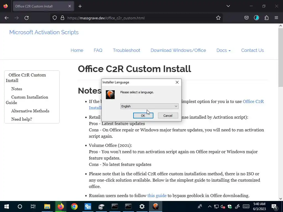283x212 pixels.
Task: Open the Pocket save icon
Action: point(246,18)
